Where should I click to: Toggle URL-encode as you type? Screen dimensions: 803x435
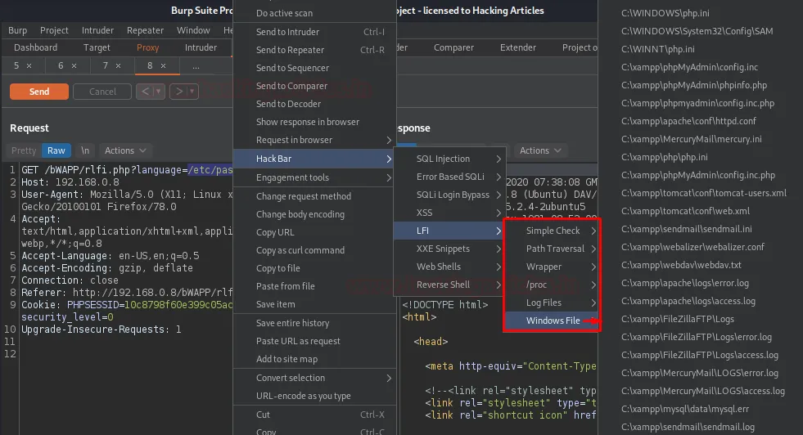(x=314, y=396)
